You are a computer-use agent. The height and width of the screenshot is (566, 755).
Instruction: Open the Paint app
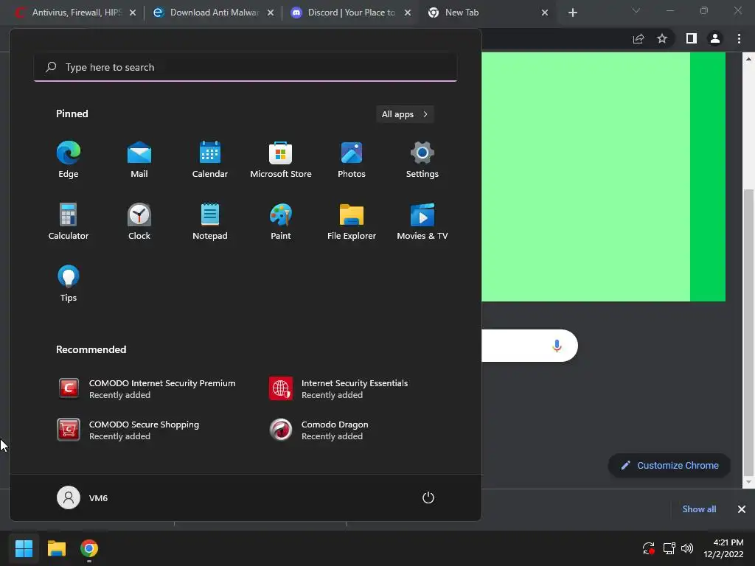click(281, 222)
